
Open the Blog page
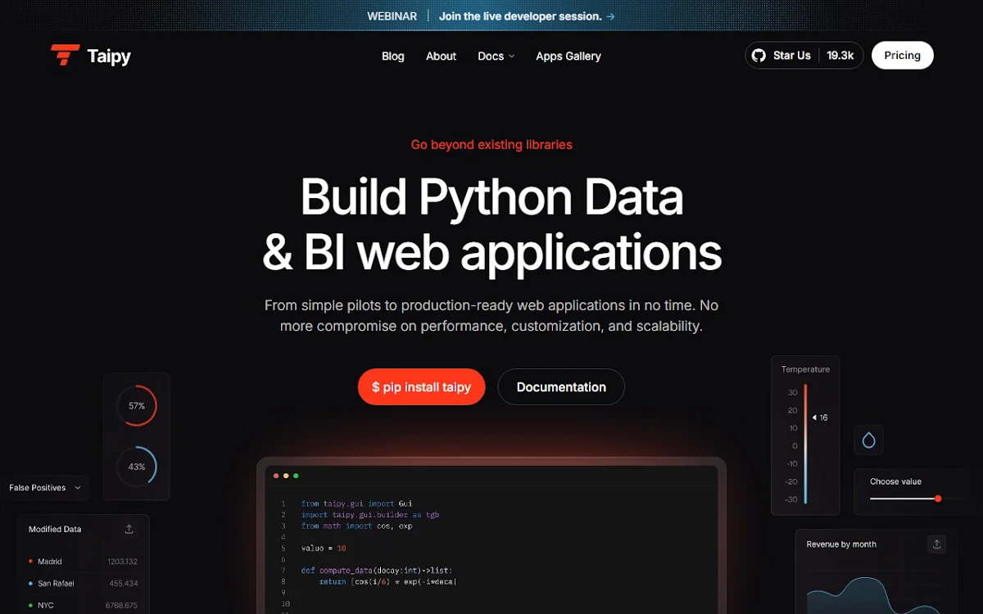pos(393,56)
